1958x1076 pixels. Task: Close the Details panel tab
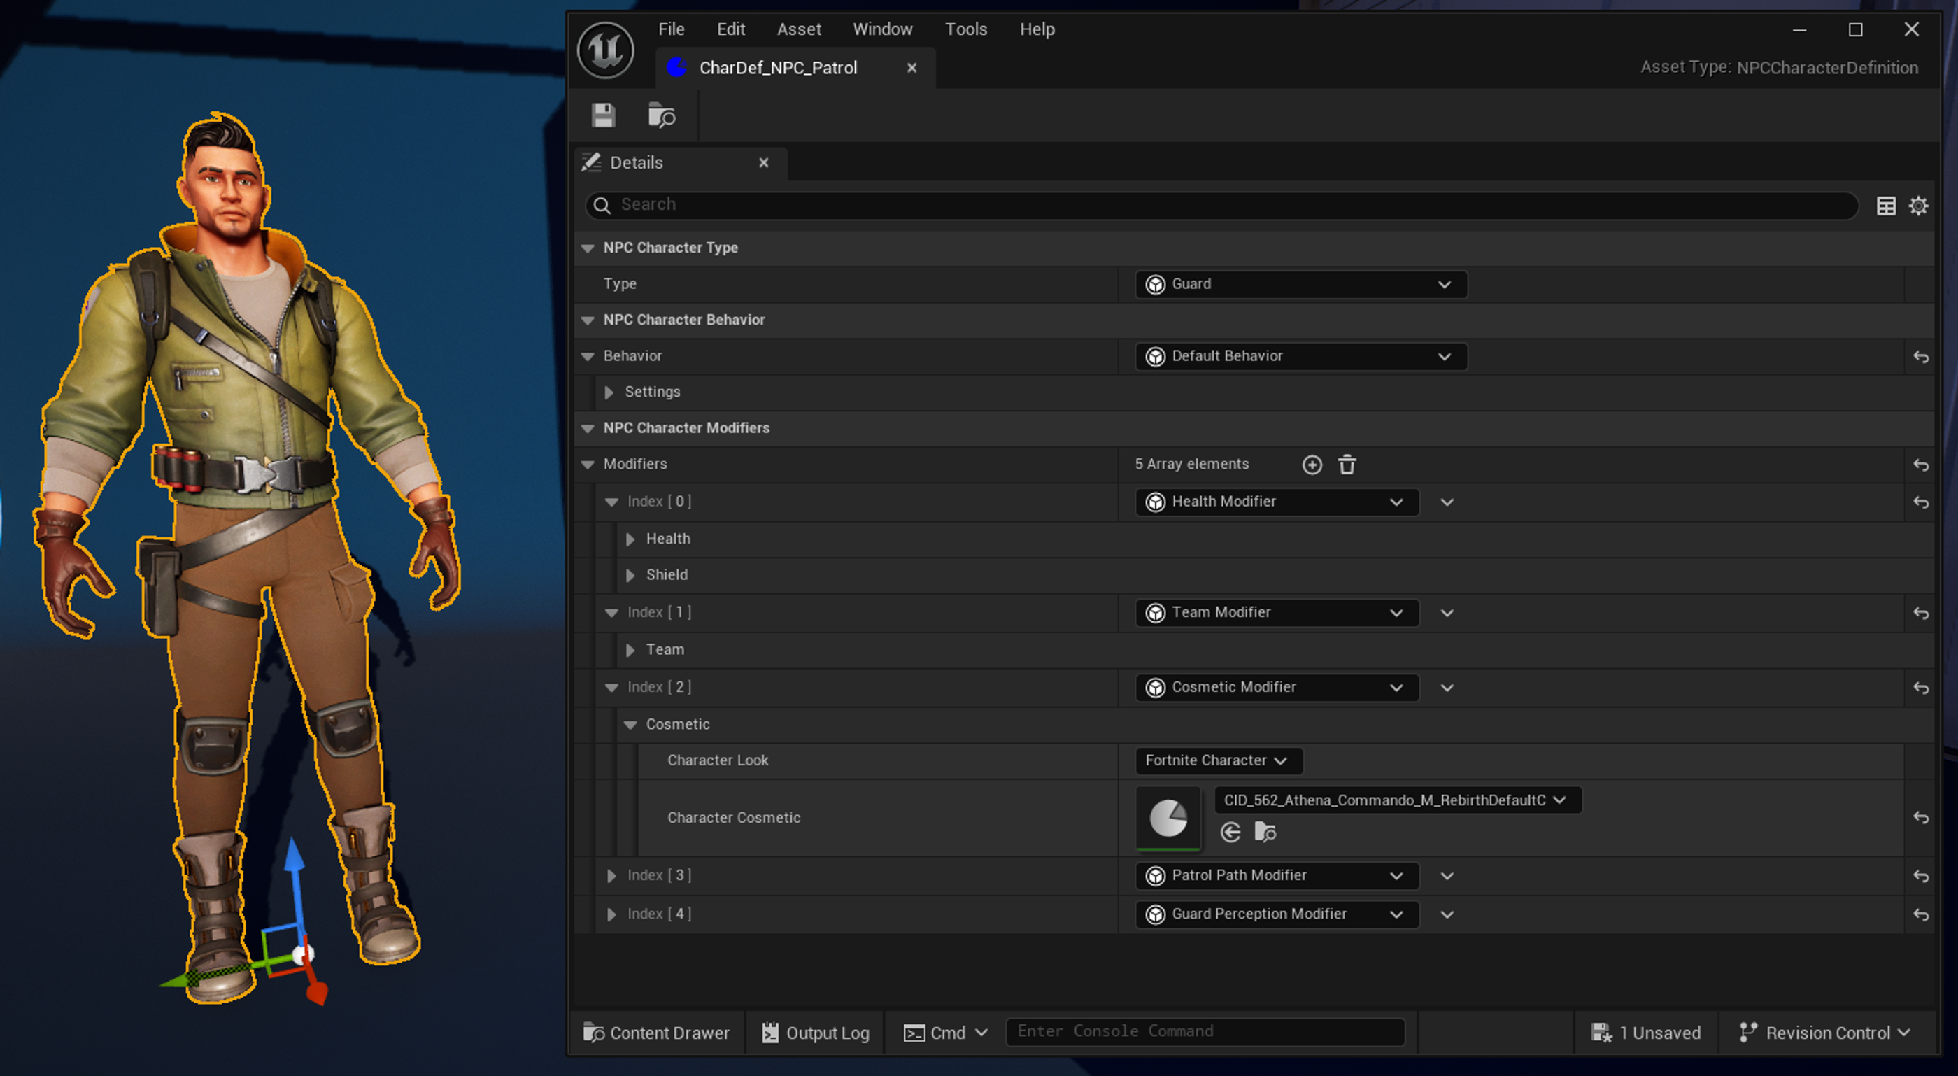(x=764, y=163)
